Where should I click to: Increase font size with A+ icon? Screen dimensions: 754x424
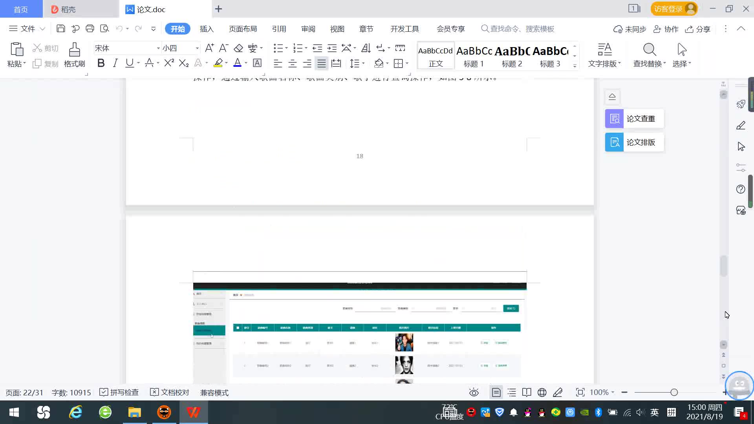click(209, 48)
